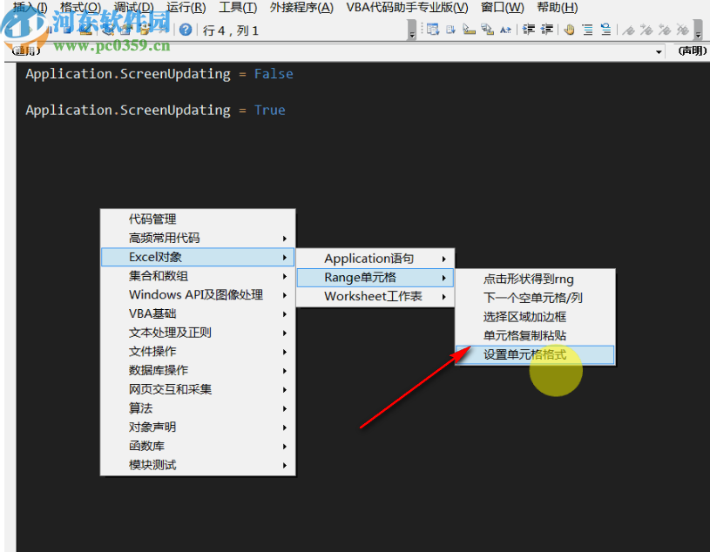Choose 下一个空单元格/列
Viewport: 710px width, 552px height.
tap(535, 298)
